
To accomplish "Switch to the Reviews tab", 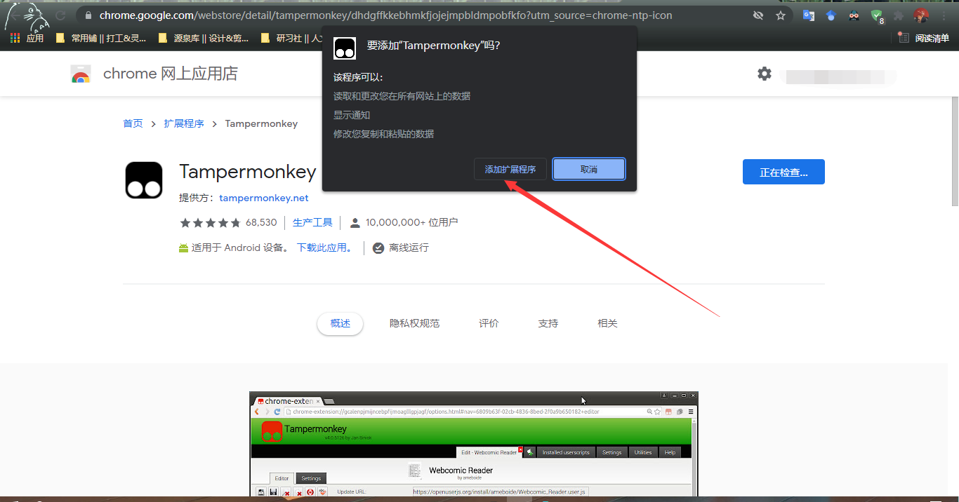I will [489, 323].
